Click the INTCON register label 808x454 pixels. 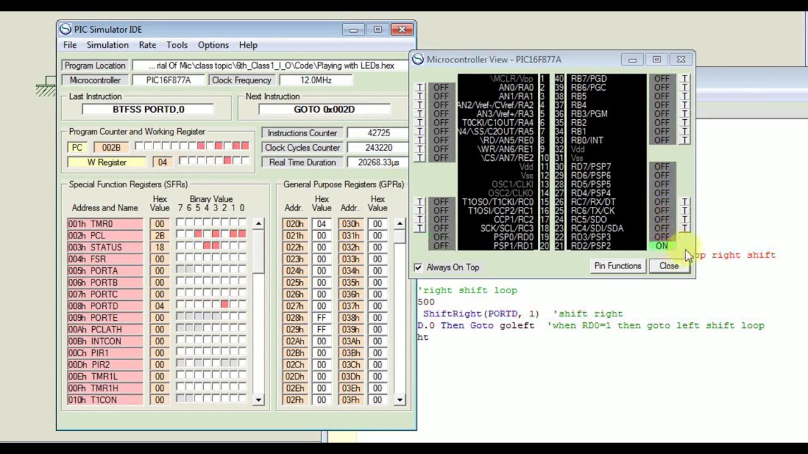pyautogui.click(x=105, y=341)
